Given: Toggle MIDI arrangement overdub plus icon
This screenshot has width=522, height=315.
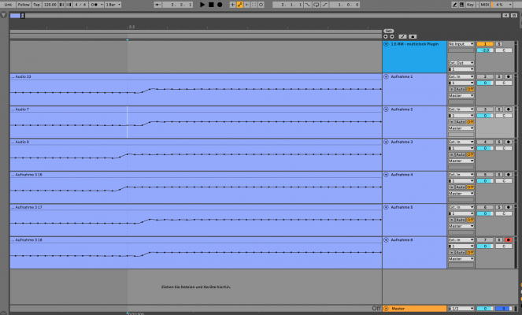Looking at the screenshot, I should 233,5.
